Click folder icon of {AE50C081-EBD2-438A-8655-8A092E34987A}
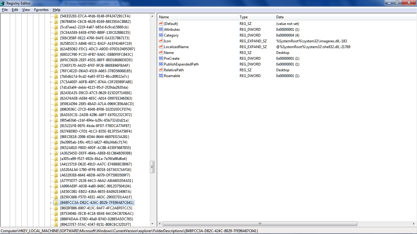The height and width of the screenshot is (234, 417). tap(56, 191)
